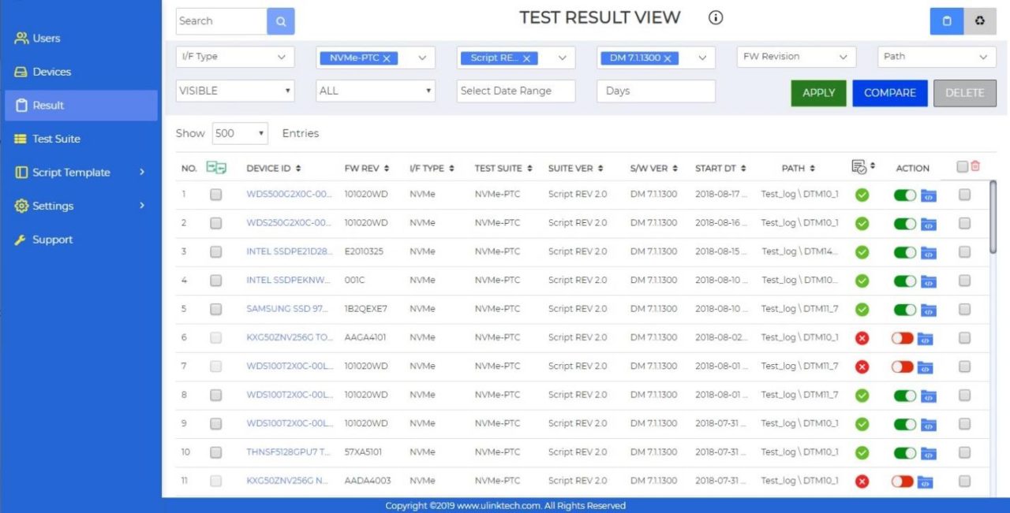The width and height of the screenshot is (1010, 513).
Task: Click the red trash delete icon in table header
Action: coord(974,167)
